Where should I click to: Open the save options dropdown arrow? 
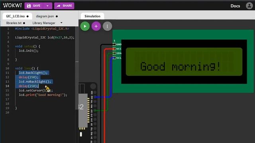pyautogui.click(x=48, y=6)
